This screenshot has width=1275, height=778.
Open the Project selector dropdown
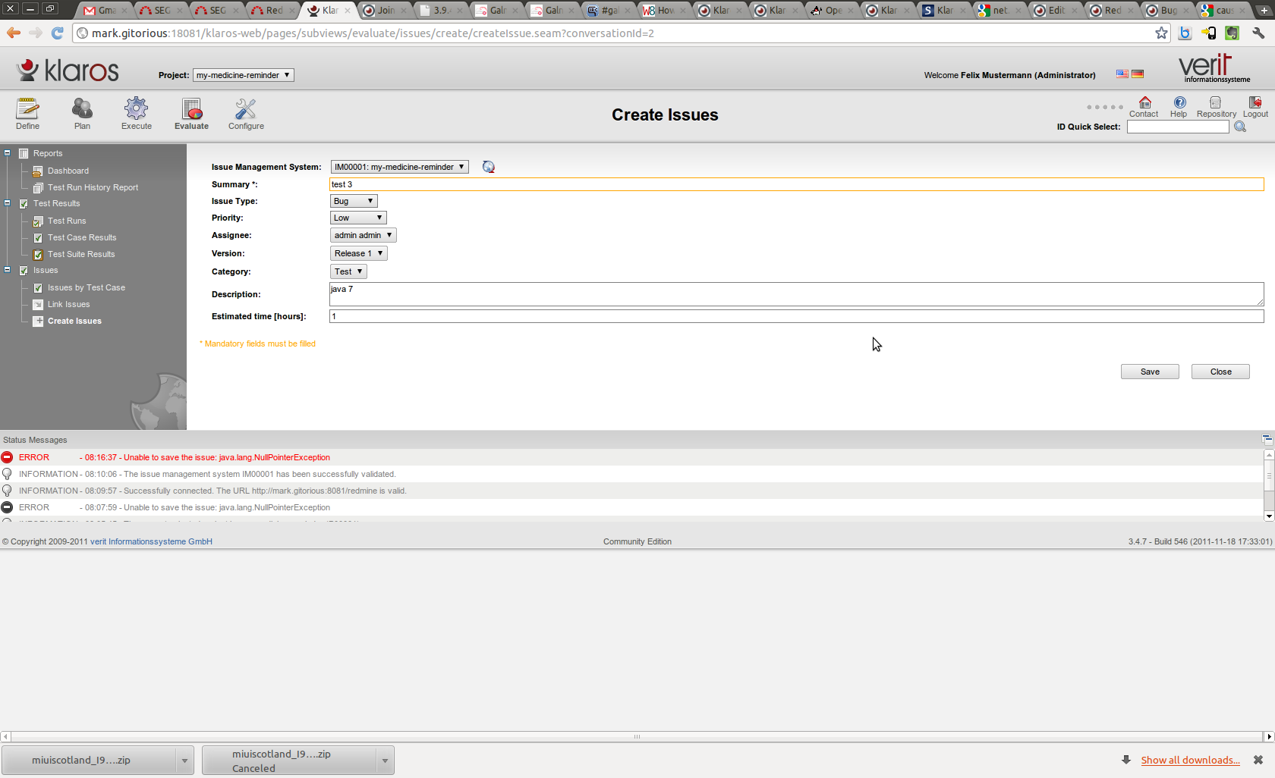(x=243, y=75)
